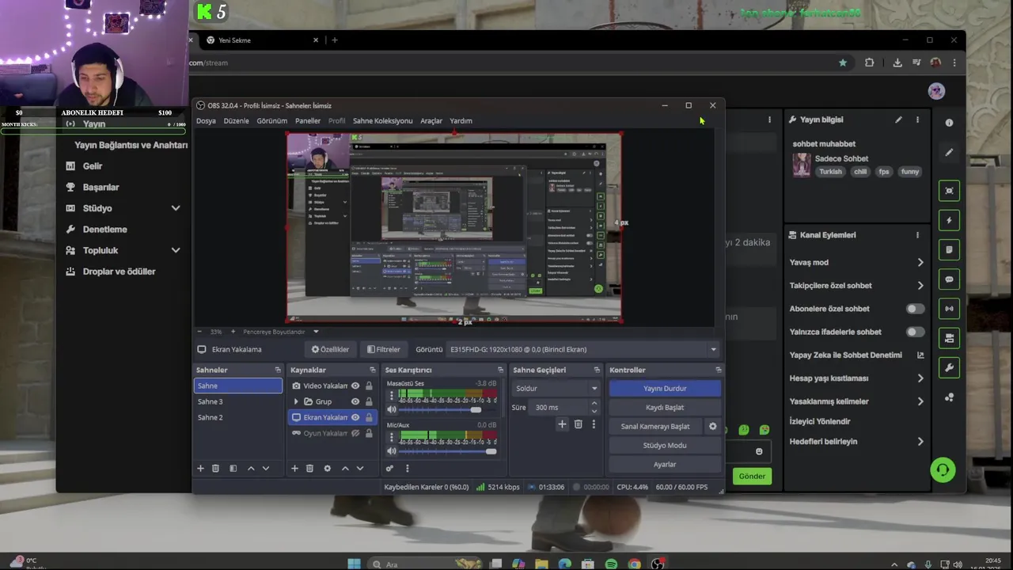Expand Yavaş mod settings
The width and height of the screenshot is (1013, 570).
point(920,262)
